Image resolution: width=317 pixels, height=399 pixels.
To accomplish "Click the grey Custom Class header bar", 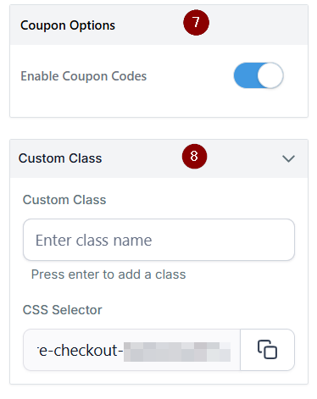I will point(158,158).
